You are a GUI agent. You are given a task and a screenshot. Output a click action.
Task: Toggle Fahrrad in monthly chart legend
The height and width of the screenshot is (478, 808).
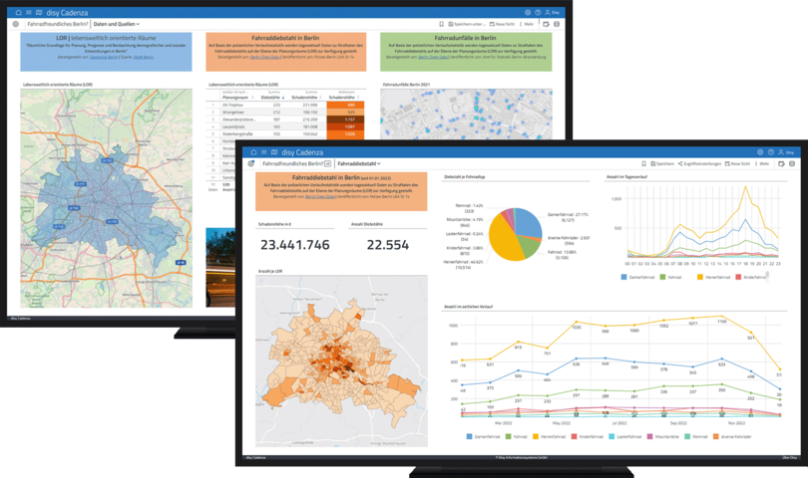516,436
